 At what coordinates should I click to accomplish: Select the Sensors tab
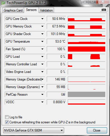click(31, 10)
